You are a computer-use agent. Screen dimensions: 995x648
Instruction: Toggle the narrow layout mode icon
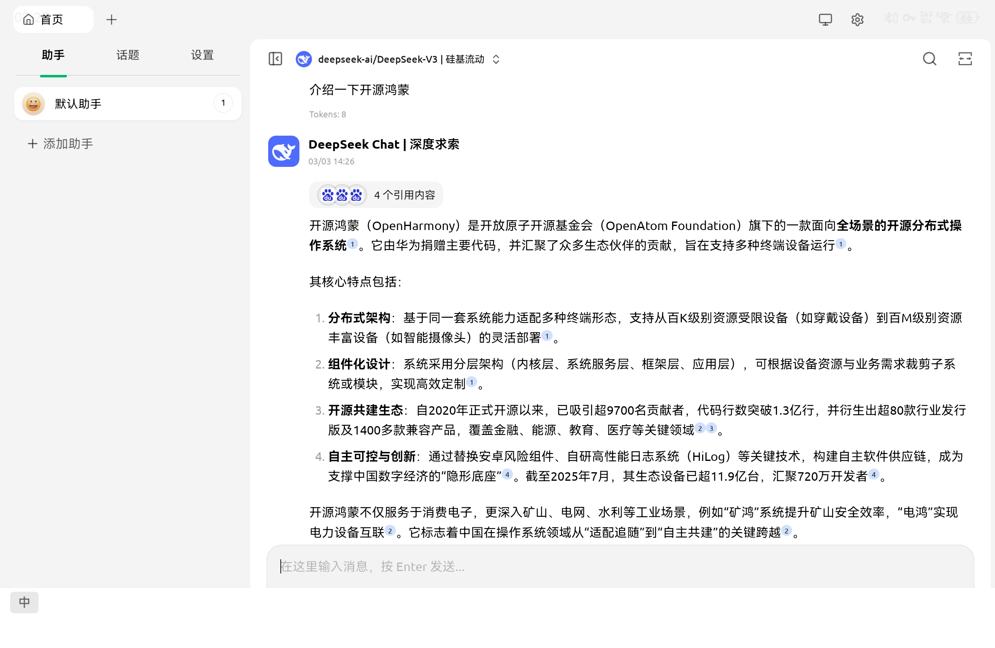click(x=965, y=59)
